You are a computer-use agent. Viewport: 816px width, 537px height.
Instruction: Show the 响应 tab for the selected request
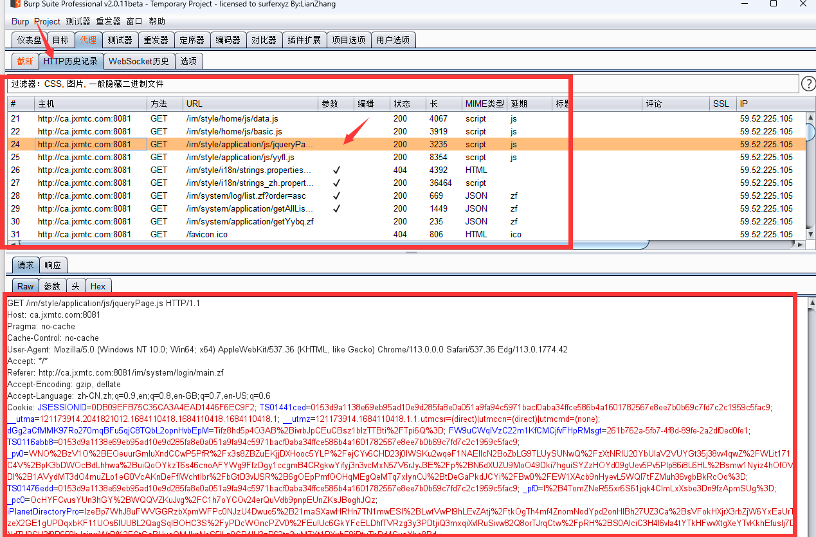click(x=53, y=265)
